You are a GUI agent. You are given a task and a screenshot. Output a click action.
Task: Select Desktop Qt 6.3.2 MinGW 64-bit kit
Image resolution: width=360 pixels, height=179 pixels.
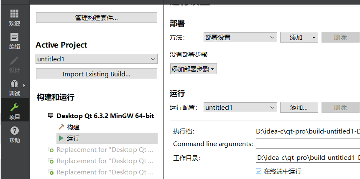pyautogui.click(x=105, y=116)
